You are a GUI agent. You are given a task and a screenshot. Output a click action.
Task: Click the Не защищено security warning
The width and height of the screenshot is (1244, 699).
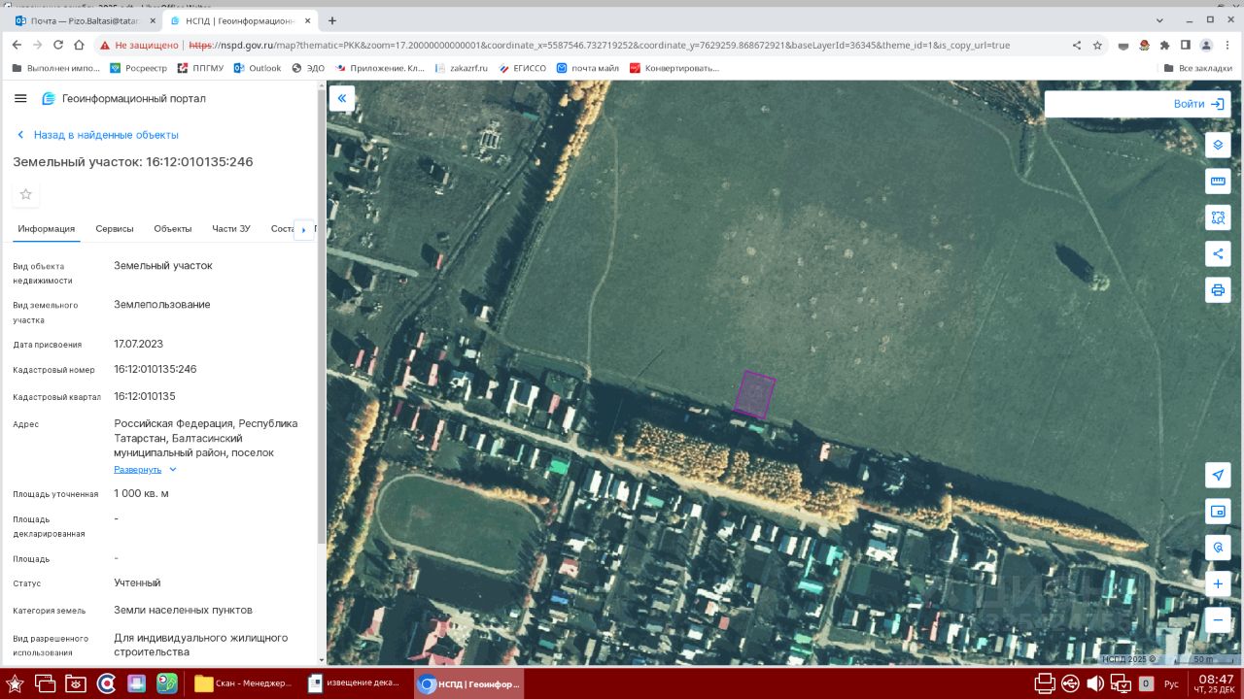[x=139, y=45]
